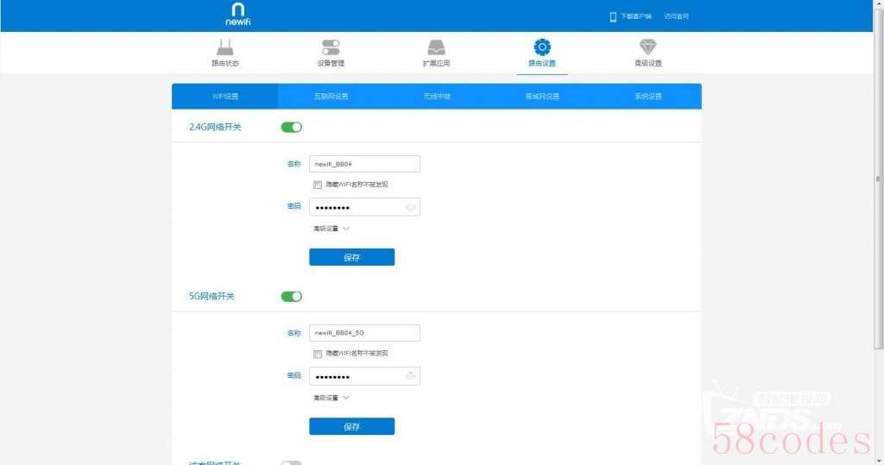Open extension apps (扩展应用) icon

pyautogui.click(x=436, y=47)
